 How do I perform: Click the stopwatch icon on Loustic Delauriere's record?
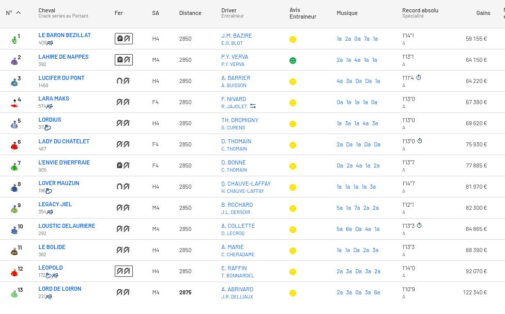[x=419, y=226]
